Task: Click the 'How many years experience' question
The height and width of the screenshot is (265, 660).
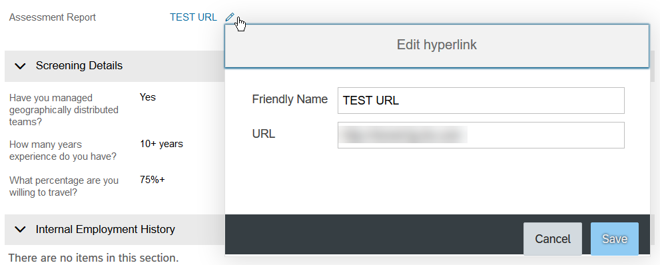Action: pyautogui.click(x=63, y=150)
